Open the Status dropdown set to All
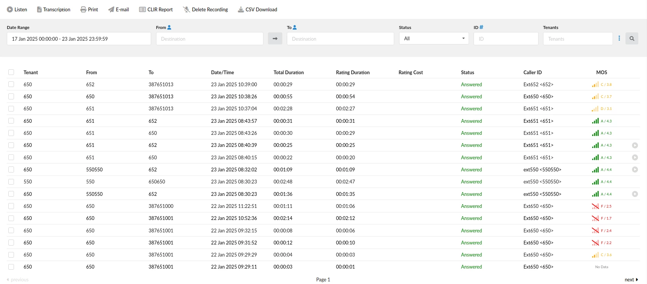 (x=433, y=38)
